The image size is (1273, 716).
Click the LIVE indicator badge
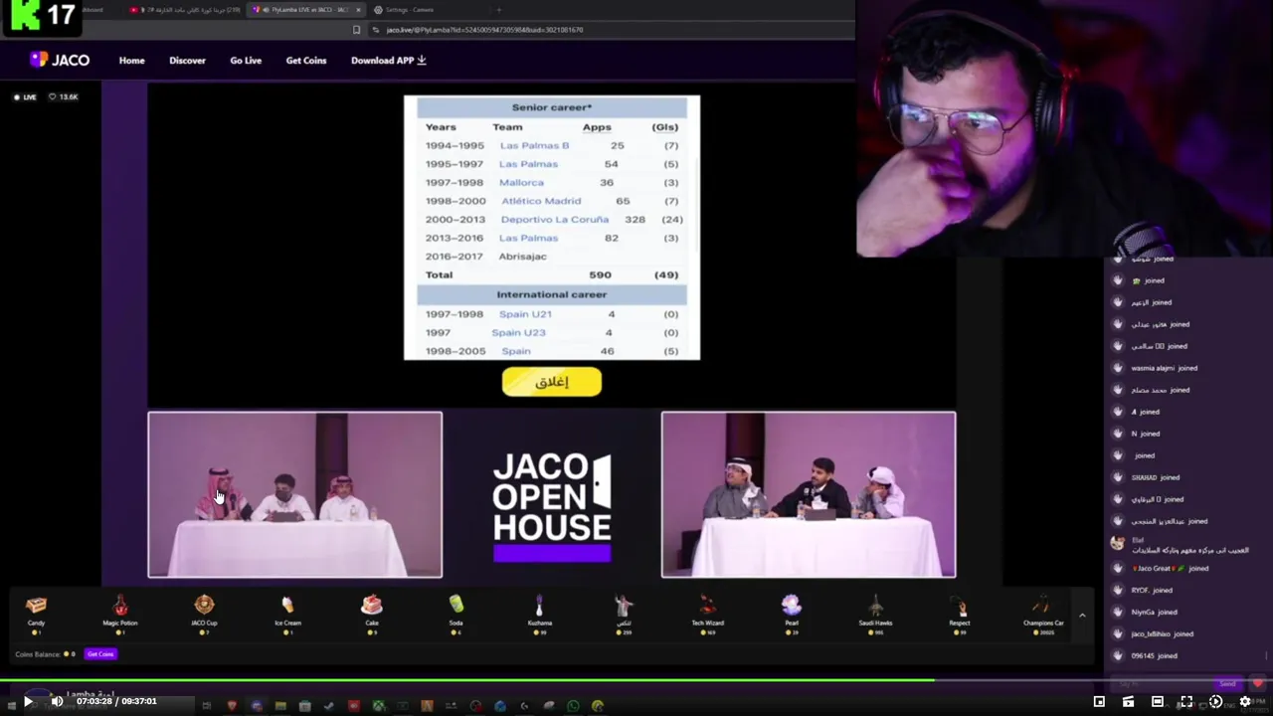tap(26, 96)
